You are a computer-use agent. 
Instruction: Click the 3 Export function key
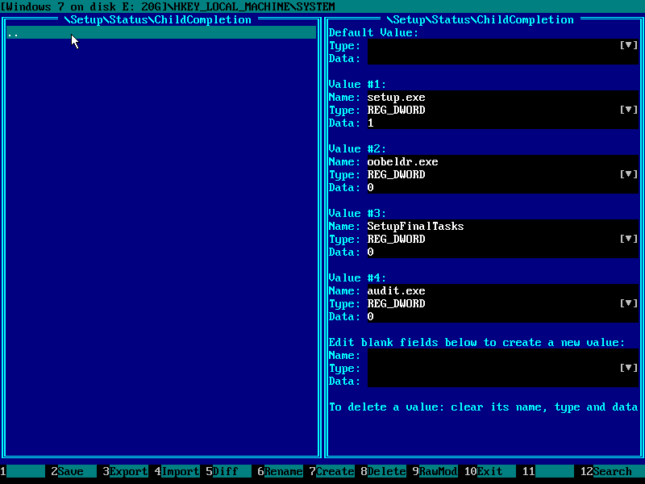click(x=126, y=471)
